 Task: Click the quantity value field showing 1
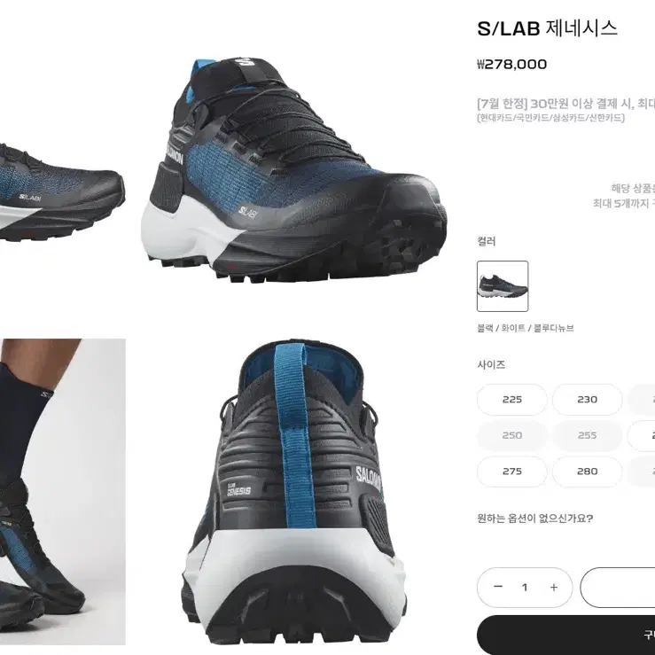click(x=525, y=588)
